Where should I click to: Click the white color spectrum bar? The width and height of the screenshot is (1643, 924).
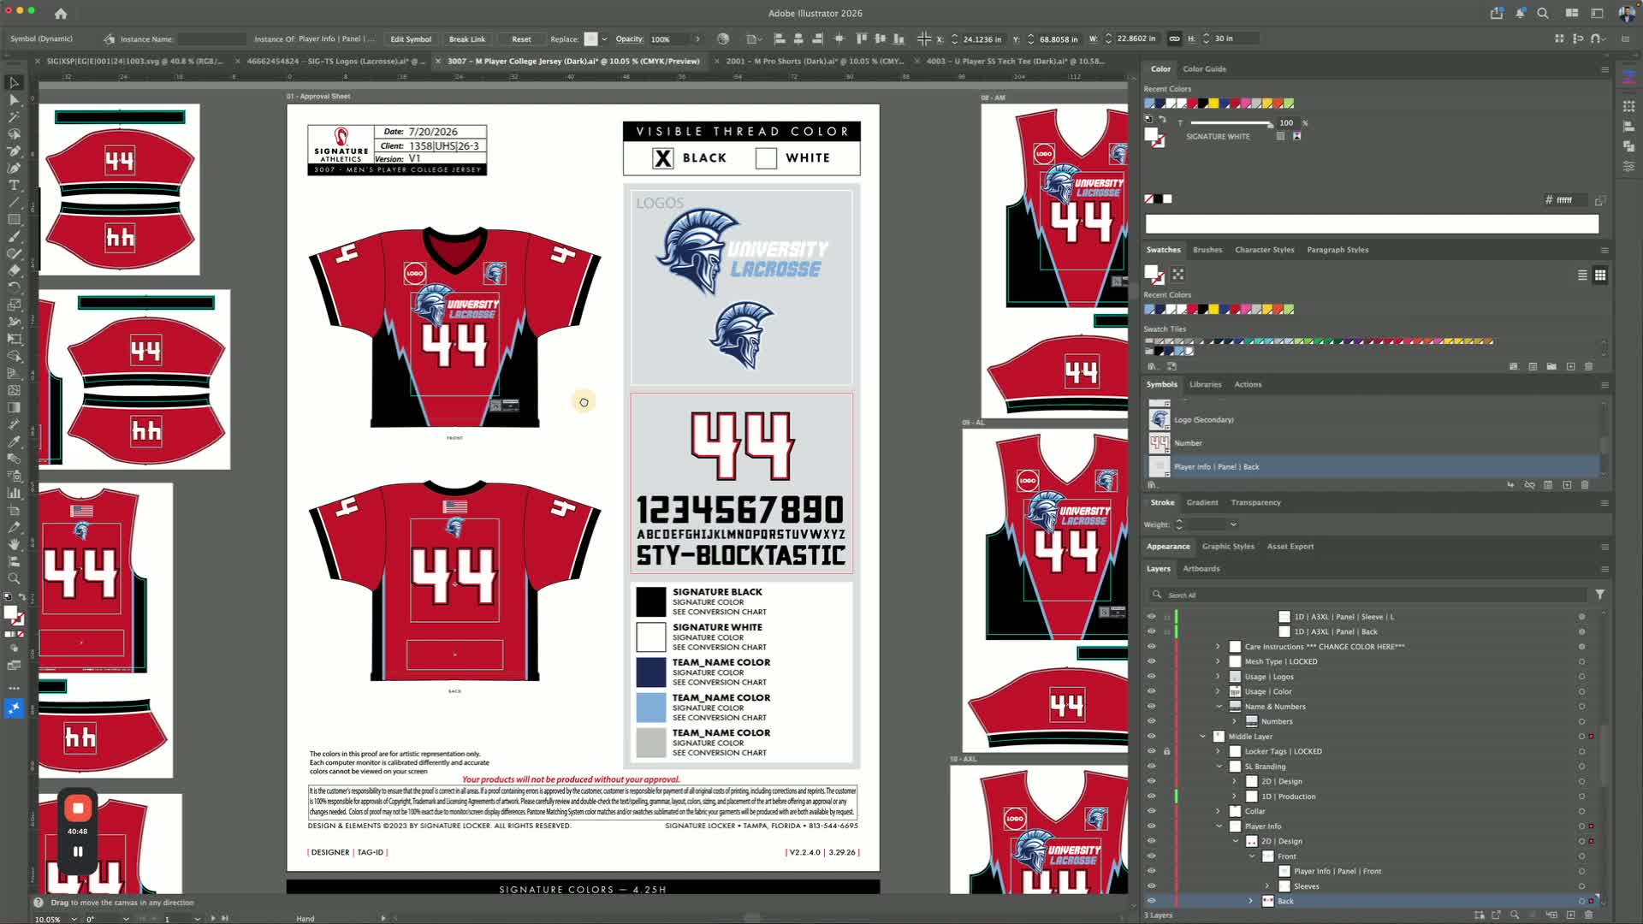tap(1372, 224)
